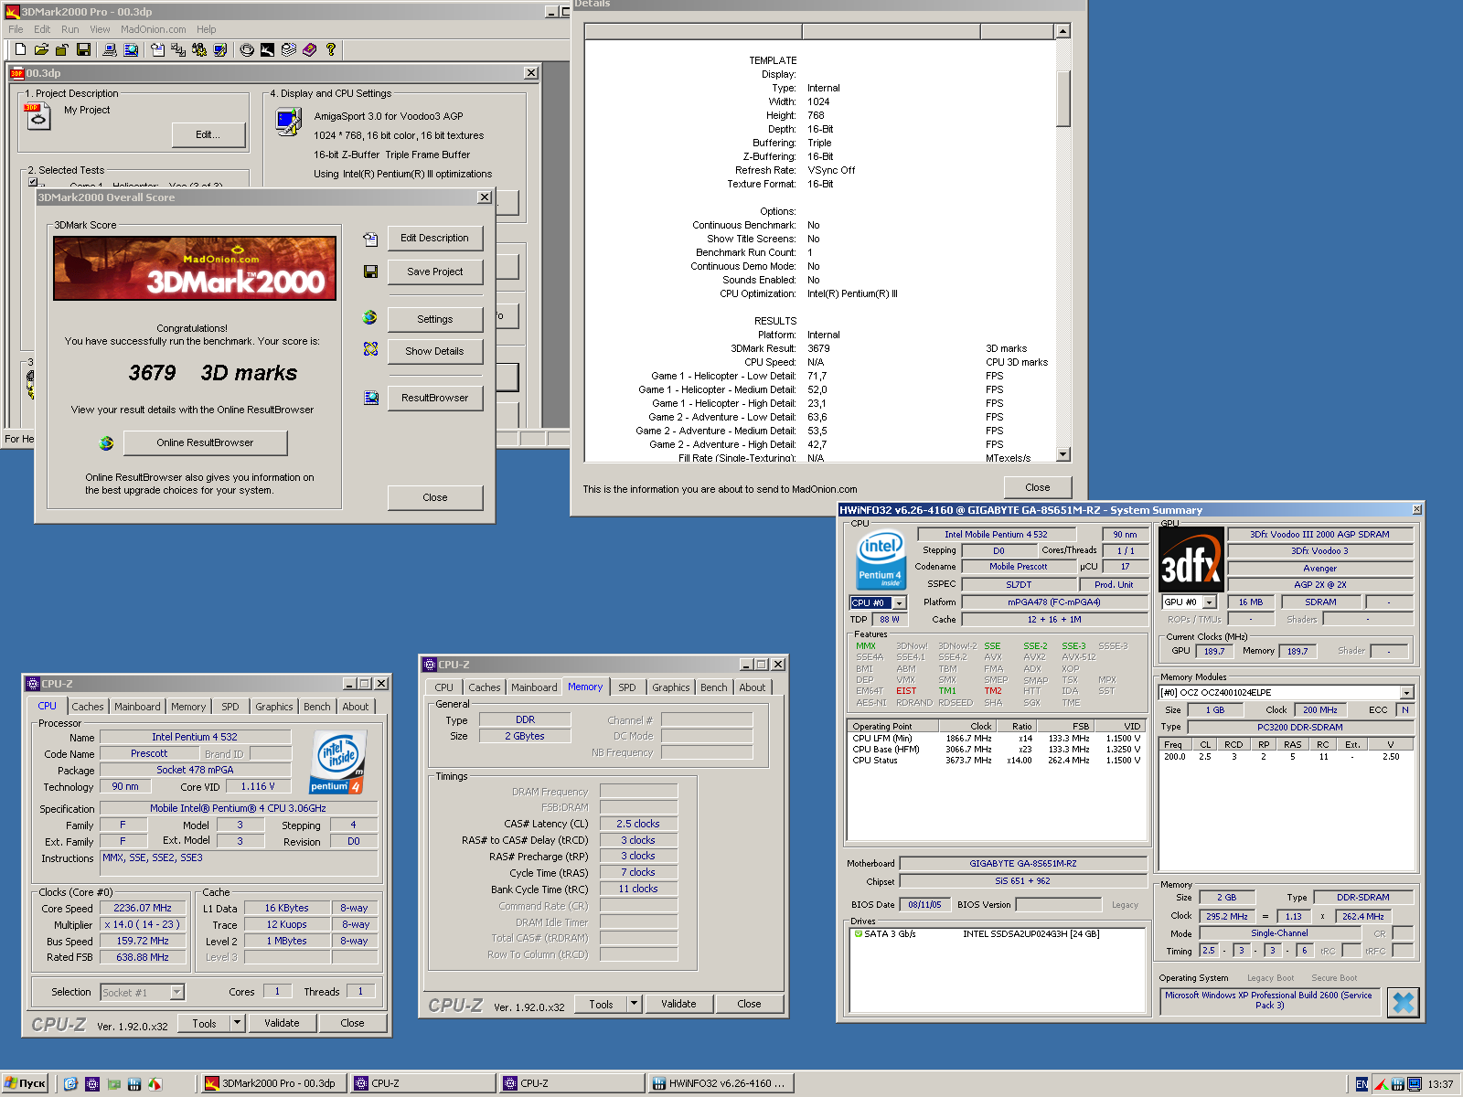Click the Close button in Overall Score dialog
This screenshot has width=1463, height=1097.
tap(435, 497)
